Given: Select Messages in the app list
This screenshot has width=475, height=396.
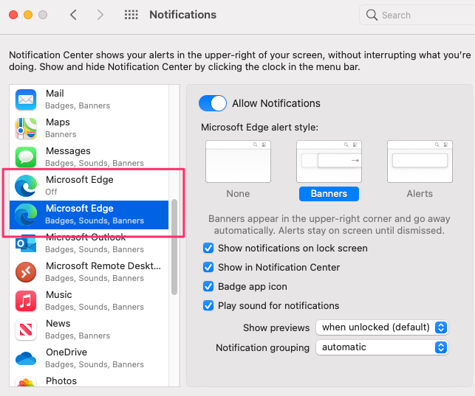Looking at the screenshot, I should click(89, 157).
